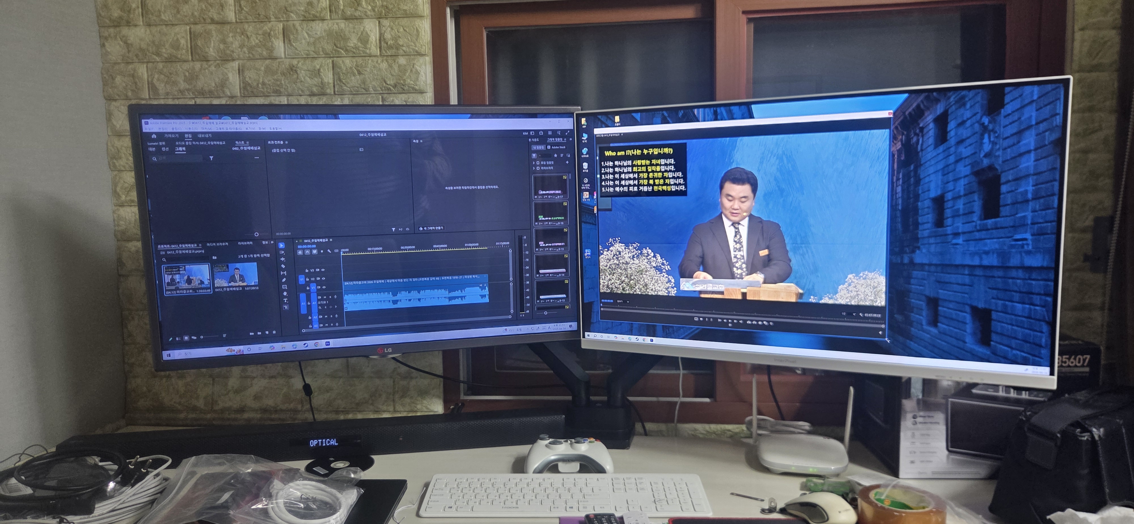The width and height of the screenshot is (1134, 524).
Task: Click the Home icon in Premiere header
Action: (154, 136)
